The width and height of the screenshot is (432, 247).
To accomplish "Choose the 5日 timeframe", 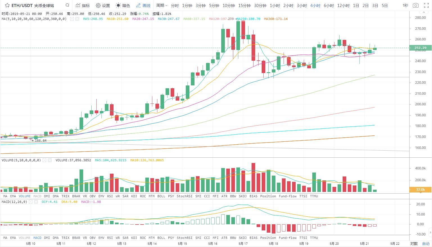I will 384,5.
